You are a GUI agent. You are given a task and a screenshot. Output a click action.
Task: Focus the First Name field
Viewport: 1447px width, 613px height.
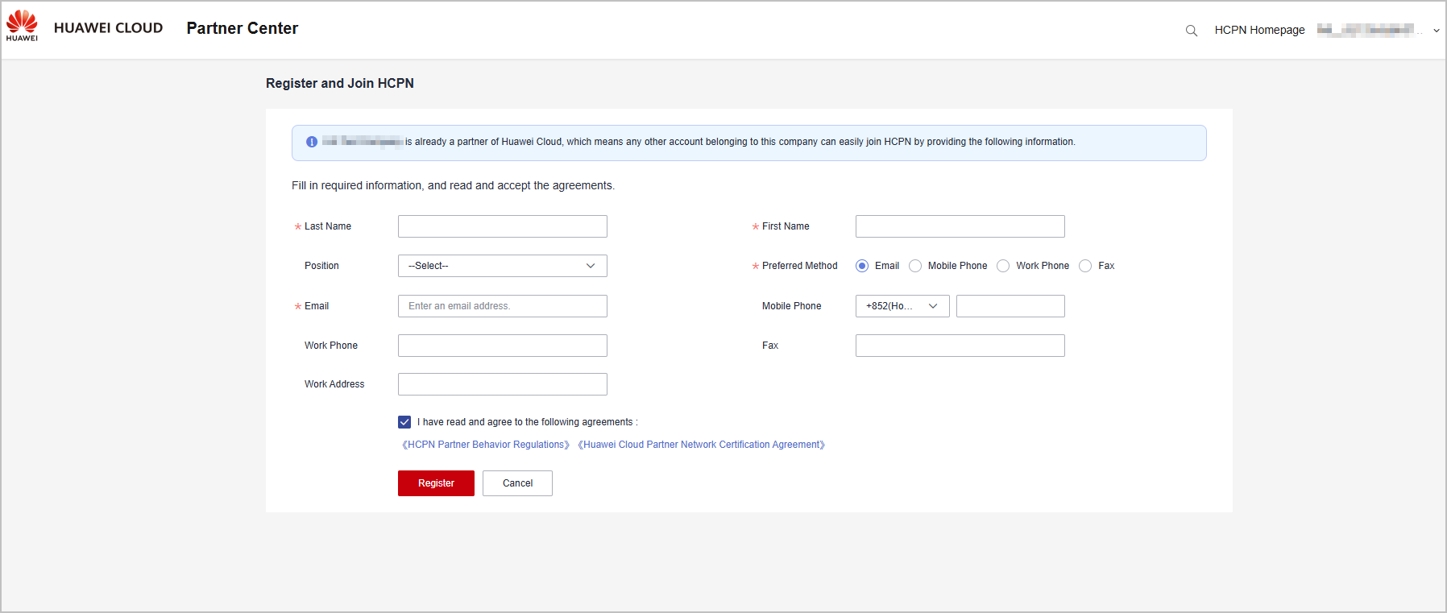[960, 226]
